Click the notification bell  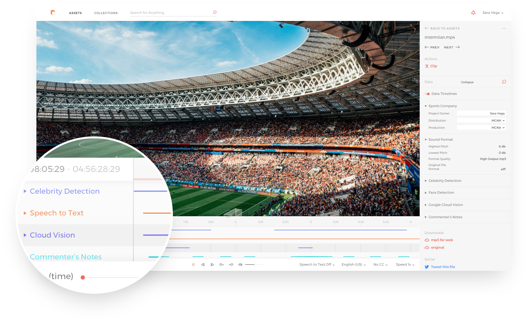coord(473,13)
